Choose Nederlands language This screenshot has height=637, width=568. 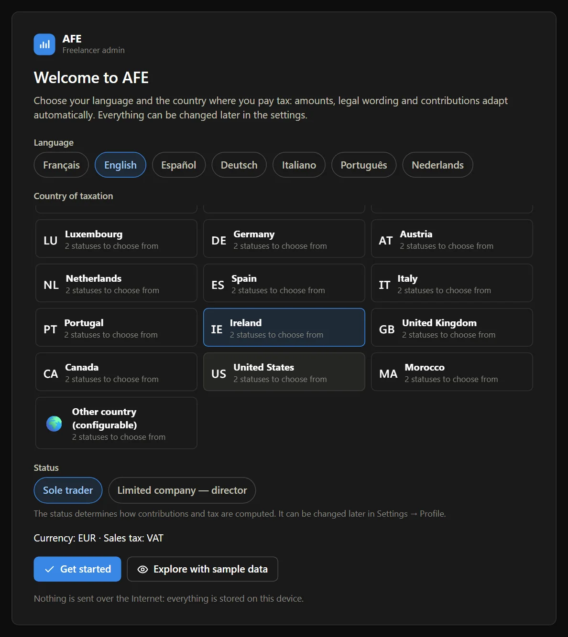click(x=437, y=165)
